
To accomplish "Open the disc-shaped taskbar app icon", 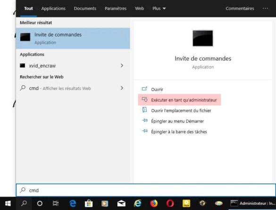I will (x=218, y=203).
